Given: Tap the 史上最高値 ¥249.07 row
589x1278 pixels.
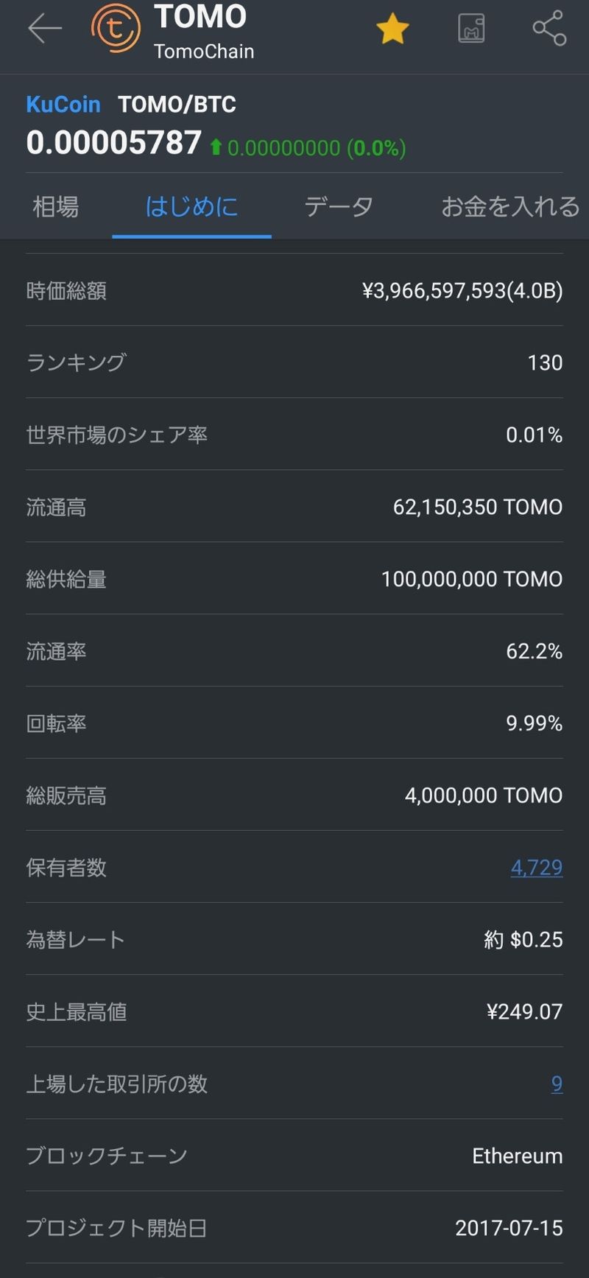Looking at the screenshot, I should (x=294, y=1011).
